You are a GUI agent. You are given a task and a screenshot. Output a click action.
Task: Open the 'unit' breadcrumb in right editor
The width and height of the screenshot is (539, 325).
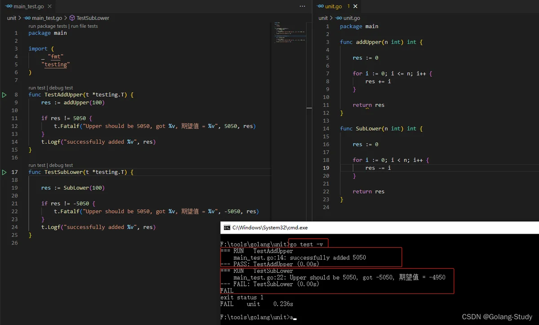(x=323, y=18)
